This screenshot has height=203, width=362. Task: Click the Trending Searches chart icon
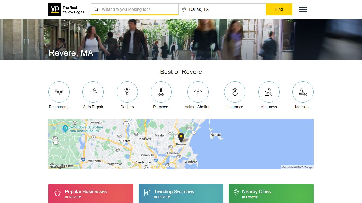[147, 192]
